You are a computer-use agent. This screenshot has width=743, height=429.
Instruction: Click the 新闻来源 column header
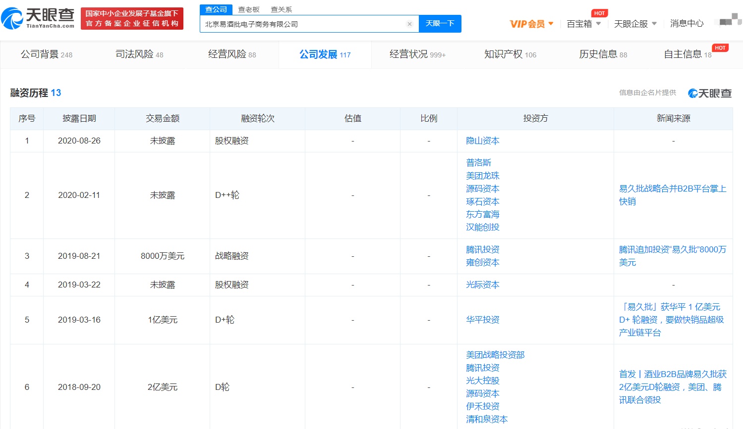tap(674, 119)
